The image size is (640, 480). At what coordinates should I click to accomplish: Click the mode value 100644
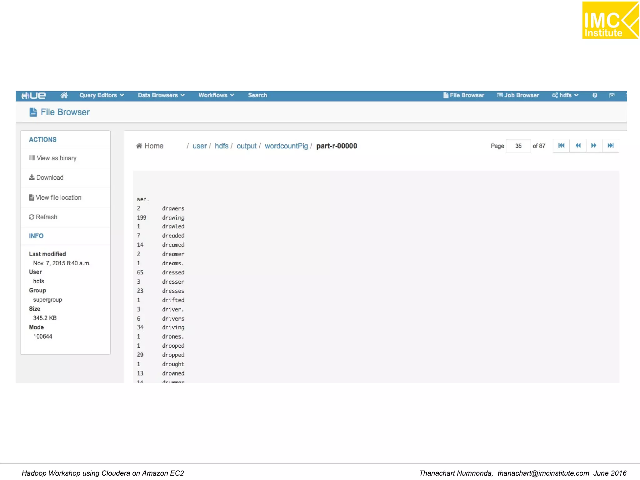point(43,337)
